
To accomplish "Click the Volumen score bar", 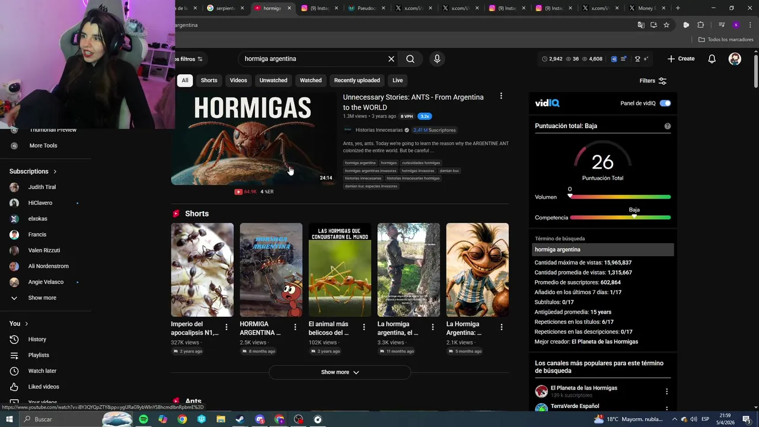I will (x=620, y=197).
